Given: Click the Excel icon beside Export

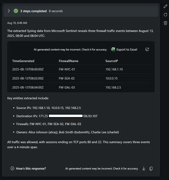Looking at the screenshot, I should 113,49.
